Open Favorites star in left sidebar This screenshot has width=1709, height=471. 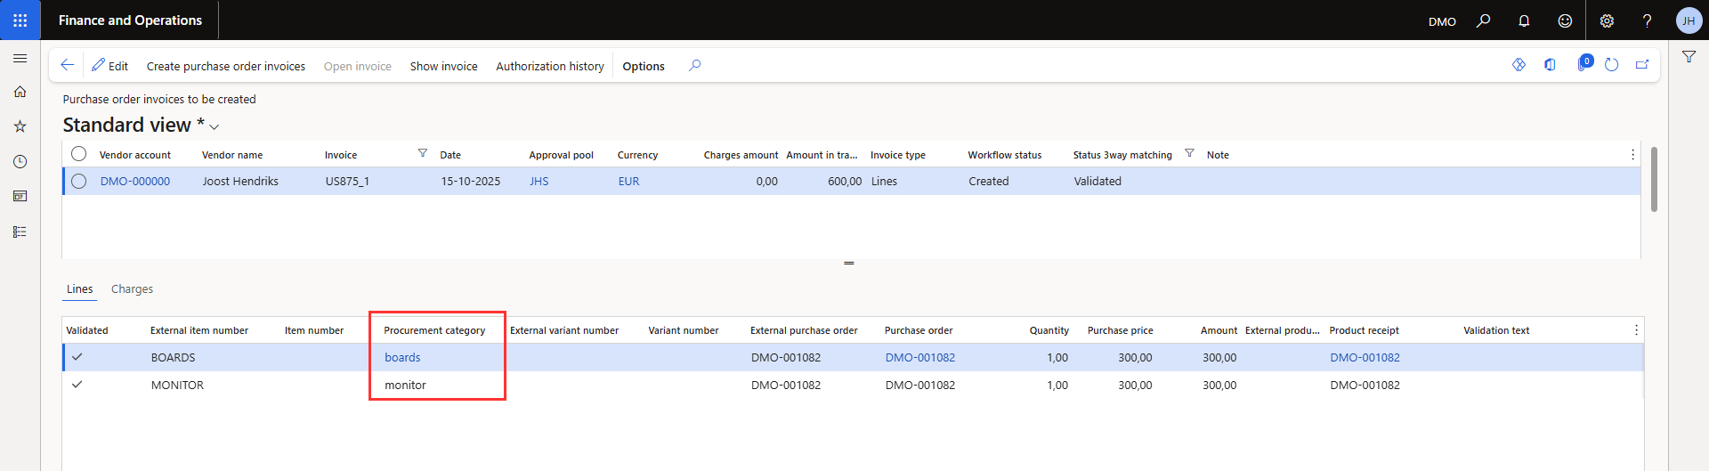pyautogui.click(x=20, y=126)
